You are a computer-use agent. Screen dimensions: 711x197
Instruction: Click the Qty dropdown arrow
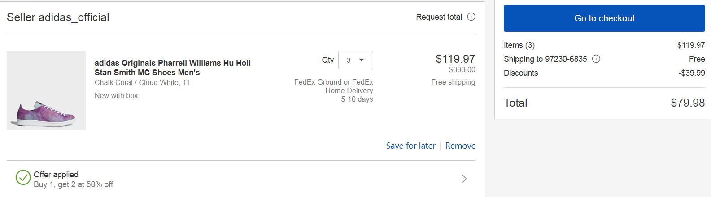(362, 60)
